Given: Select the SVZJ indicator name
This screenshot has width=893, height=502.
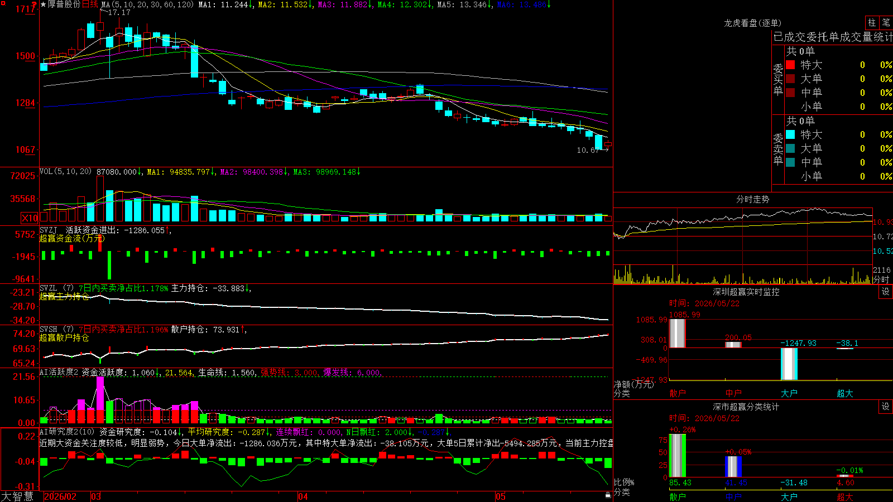Looking at the screenshot, I should coord(48,230).
